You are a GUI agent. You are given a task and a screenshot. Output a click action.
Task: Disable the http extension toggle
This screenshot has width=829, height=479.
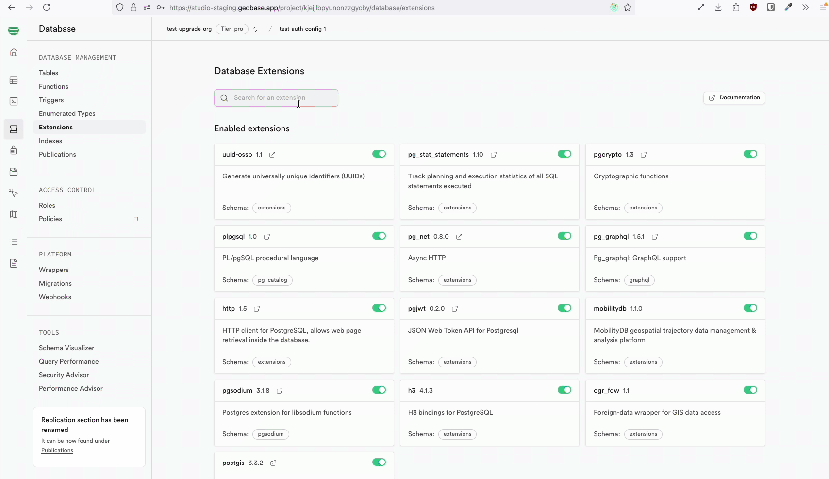point(379,308)
